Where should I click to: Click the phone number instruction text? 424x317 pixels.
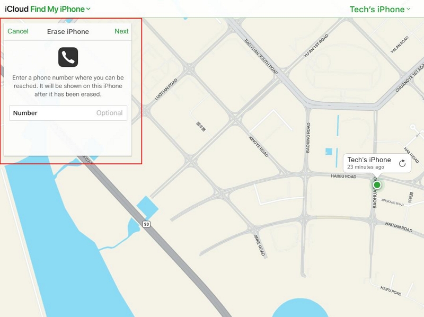click(68, 86)
